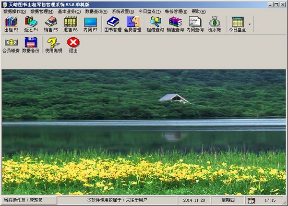Open the 系统设置(S) menu
This screenshot has width=288, height=206.
click(x=123, y=12)
